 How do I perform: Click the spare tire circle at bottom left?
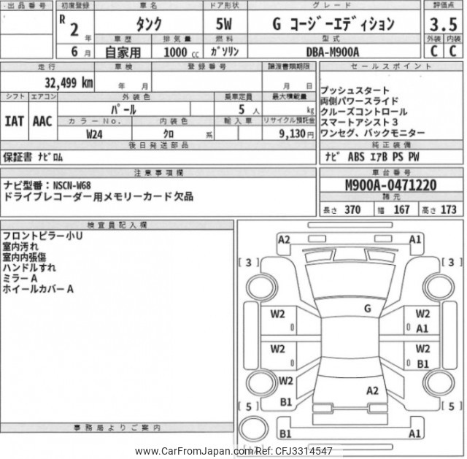coord(254,428)
